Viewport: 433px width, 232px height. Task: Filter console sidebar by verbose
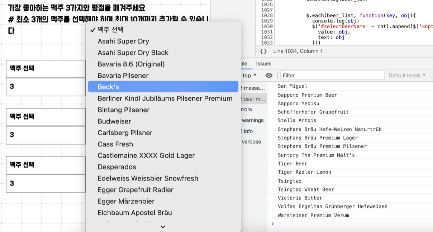pos(253,142)
